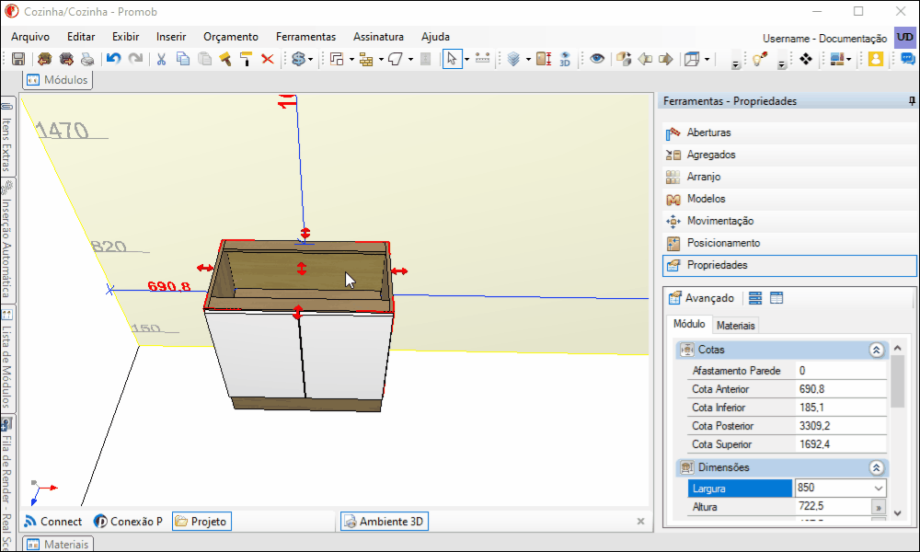Image resolution: width=920 pixels, height=552 pixels.
Task: Open the Aberturas tool
Action: (x=789, y=132)
